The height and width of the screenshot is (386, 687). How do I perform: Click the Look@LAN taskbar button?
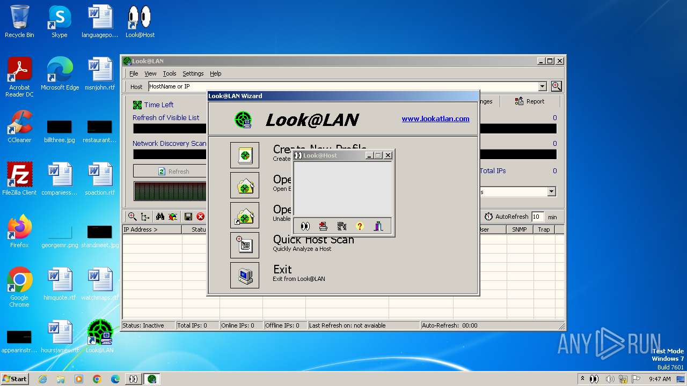tap(152, 379)
